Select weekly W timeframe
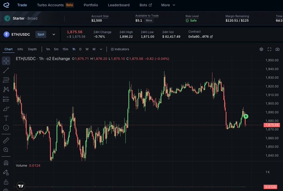 tap(87, 49)
